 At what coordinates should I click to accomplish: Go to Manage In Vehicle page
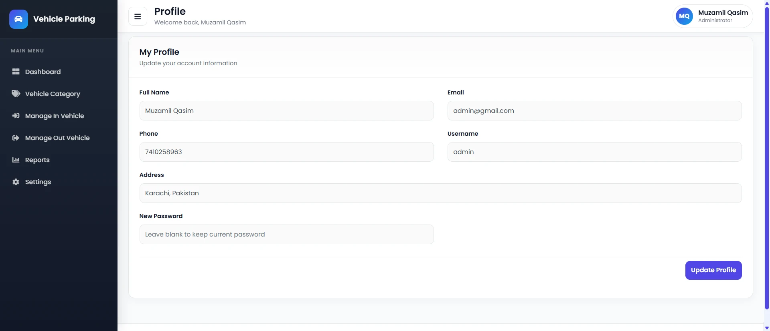point(59,116)
